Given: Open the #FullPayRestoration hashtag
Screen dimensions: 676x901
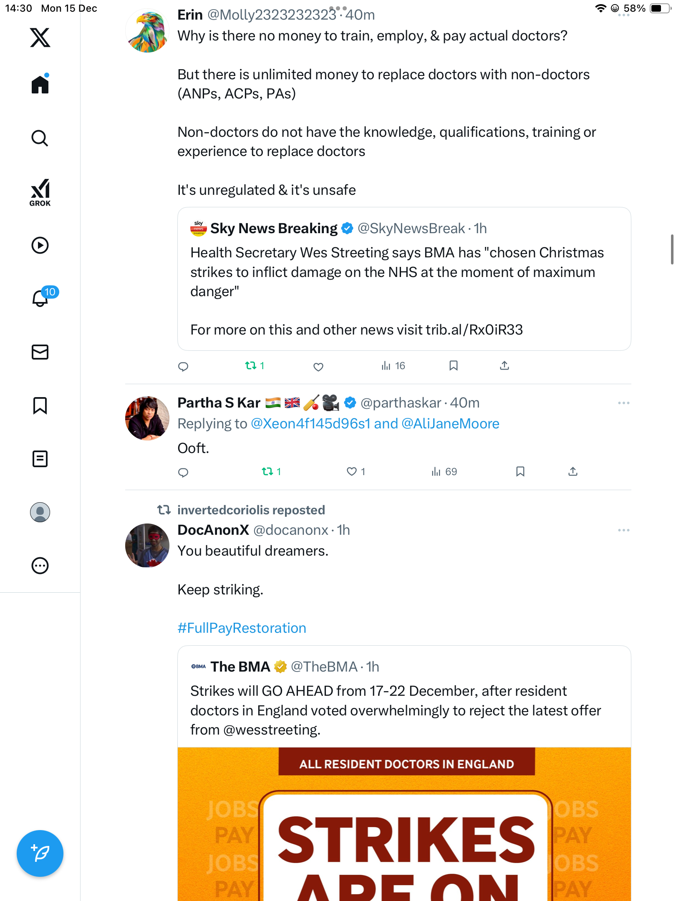Looking at the screenshot, I should click(242, 628).
